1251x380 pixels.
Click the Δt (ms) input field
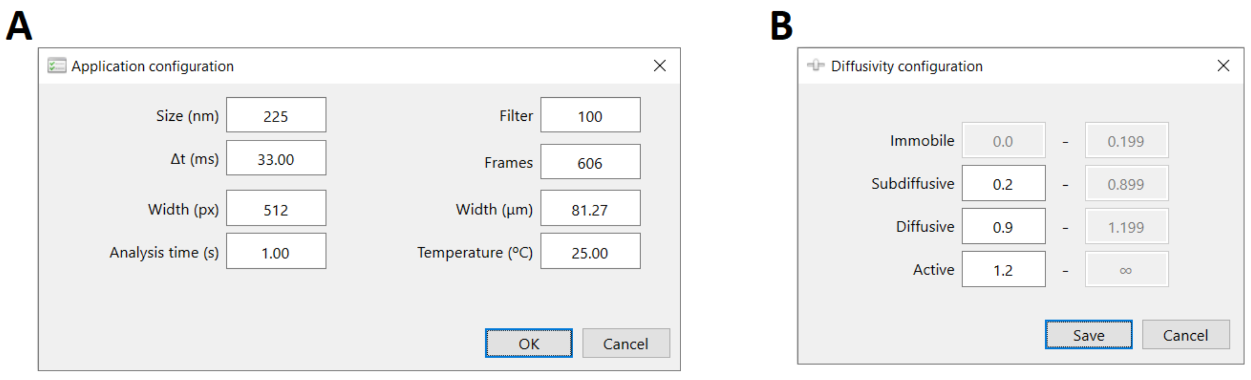[276, 159]
